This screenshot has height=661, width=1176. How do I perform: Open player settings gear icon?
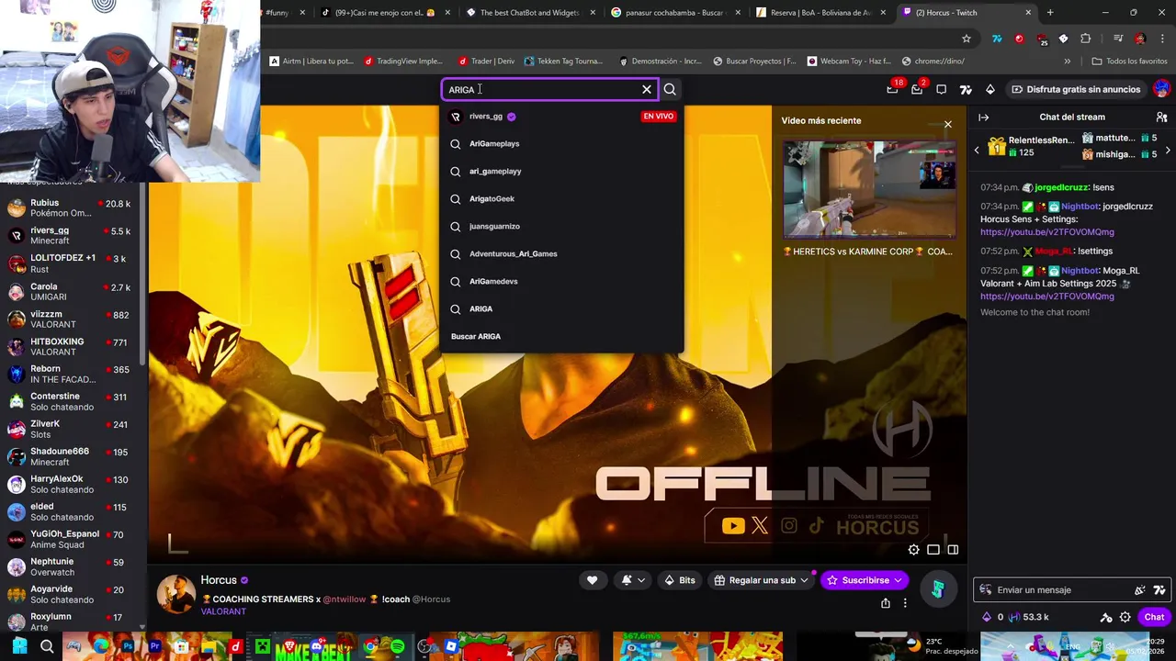913,550
